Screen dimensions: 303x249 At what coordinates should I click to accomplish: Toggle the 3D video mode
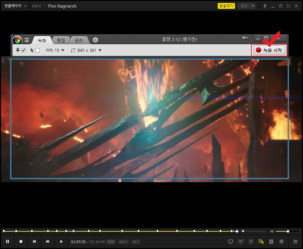251,241
